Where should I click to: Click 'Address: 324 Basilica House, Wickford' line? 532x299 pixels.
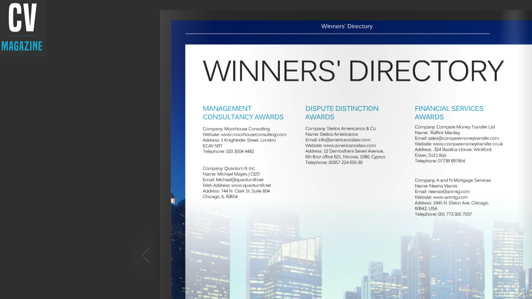point(454,149)
